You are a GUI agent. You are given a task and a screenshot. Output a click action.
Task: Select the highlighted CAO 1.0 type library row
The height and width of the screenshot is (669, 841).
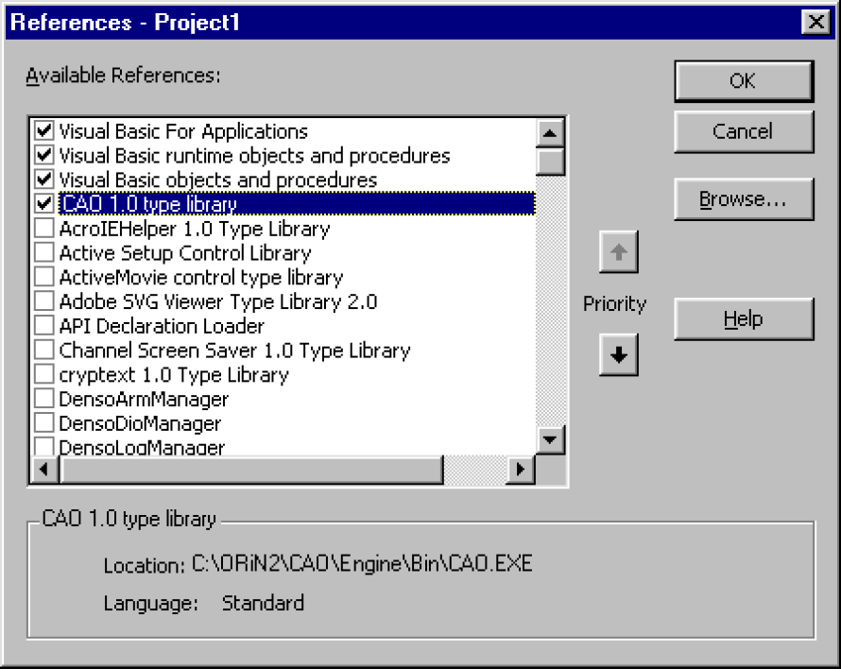[297, 203]
